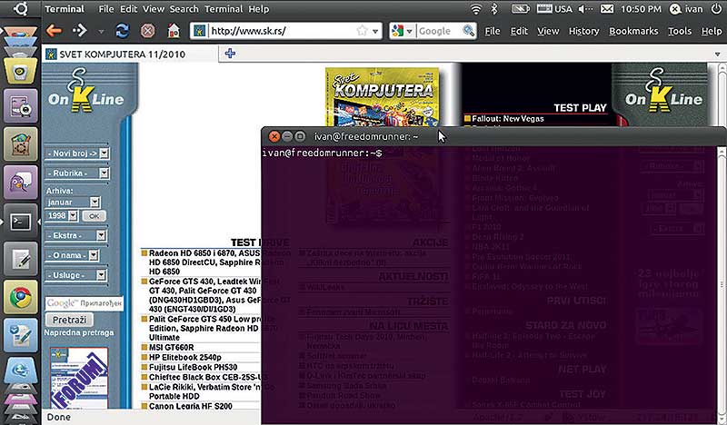The image size is (727, 425).
Task: Launch the Pidgin messenger from the launcher
Action: click(20, 183)
